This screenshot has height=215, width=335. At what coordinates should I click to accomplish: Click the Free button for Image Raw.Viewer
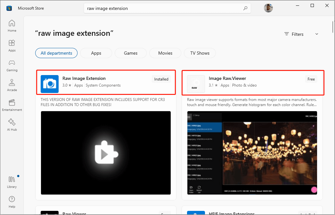click(x=311, y=79)
